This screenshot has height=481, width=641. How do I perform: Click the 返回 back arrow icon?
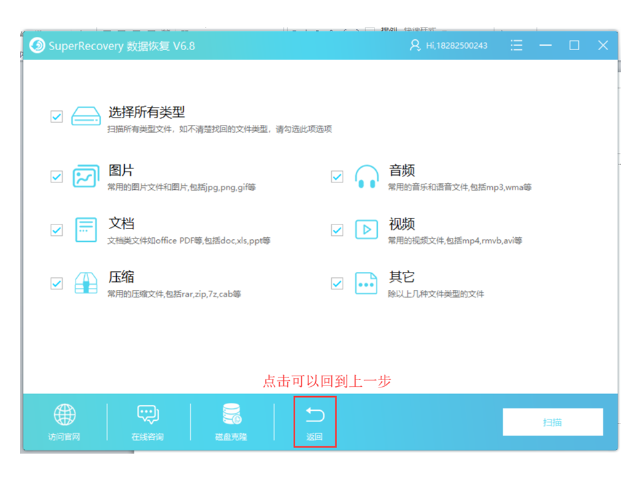coord(314,414)
